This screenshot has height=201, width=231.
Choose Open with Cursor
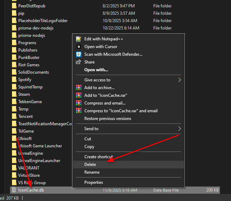tap(128, 47)
